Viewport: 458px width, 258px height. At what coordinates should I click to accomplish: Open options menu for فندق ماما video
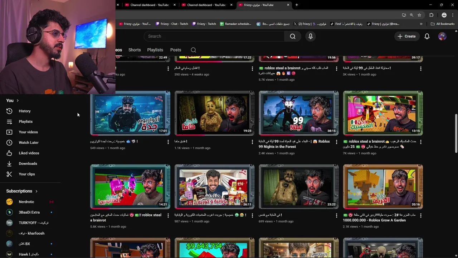point(252,142)
